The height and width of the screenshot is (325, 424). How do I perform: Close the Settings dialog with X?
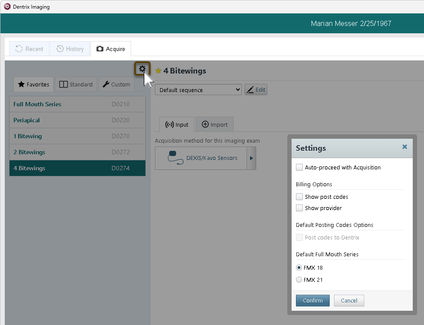coord(405,147)
